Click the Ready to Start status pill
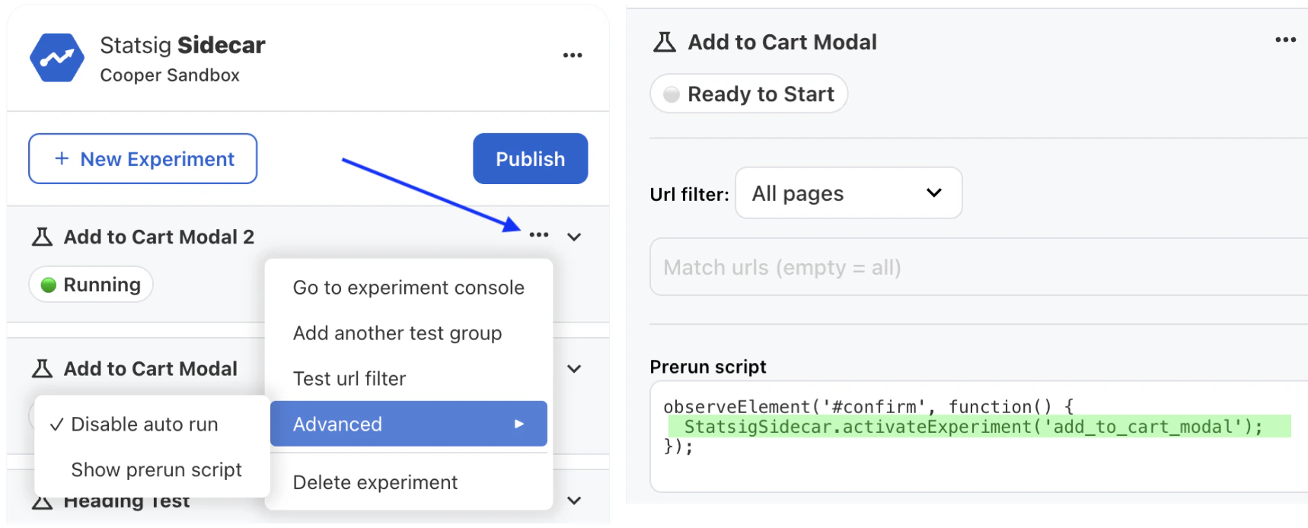This screenshot has height=528, width=1308. [x=748, y=94]
